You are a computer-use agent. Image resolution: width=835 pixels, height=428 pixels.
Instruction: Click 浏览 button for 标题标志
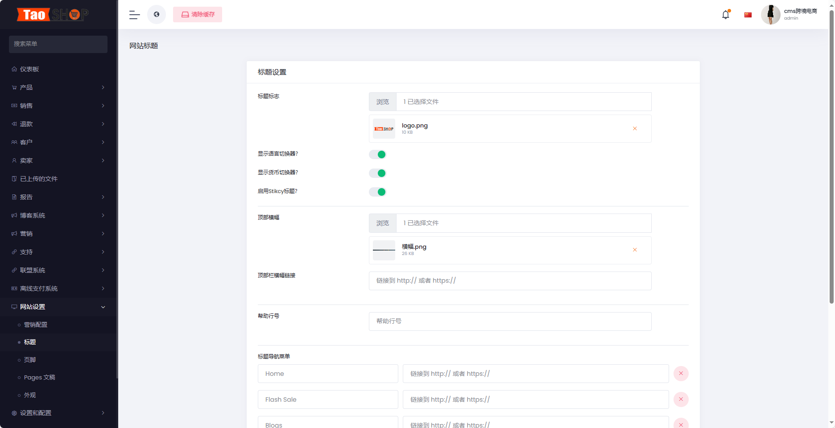383,102
